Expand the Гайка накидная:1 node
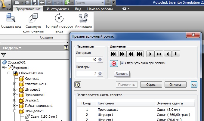Viewport: 204px width, 121px height. coord(14,106)
